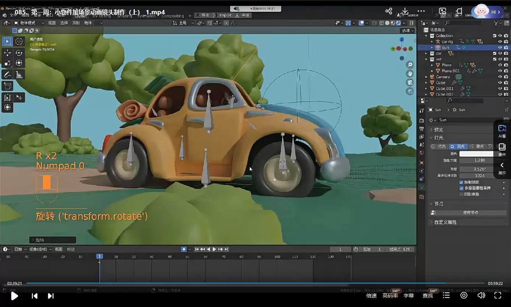
Task: Activate the Measure tool
Action: tap(19, 75)
